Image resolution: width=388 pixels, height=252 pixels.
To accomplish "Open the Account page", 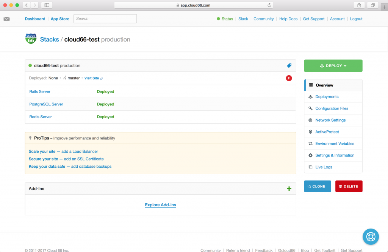I will coord(337,19).
